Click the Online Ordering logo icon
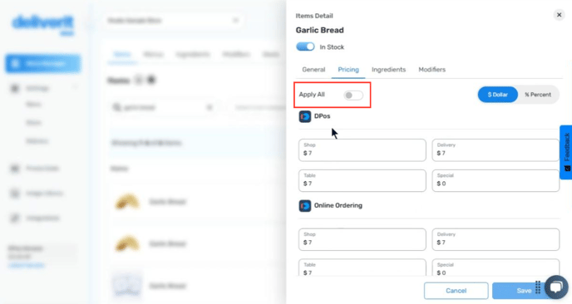Viewport: 572px width, 304px height. click(305, 206)
